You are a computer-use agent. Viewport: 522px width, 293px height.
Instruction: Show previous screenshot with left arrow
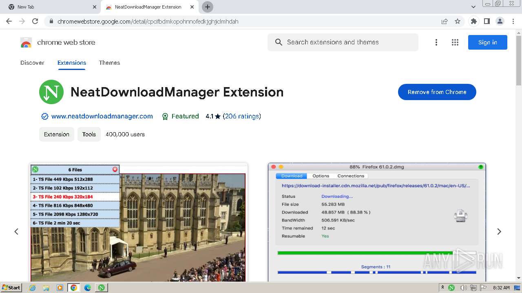(x=16, y=232)
